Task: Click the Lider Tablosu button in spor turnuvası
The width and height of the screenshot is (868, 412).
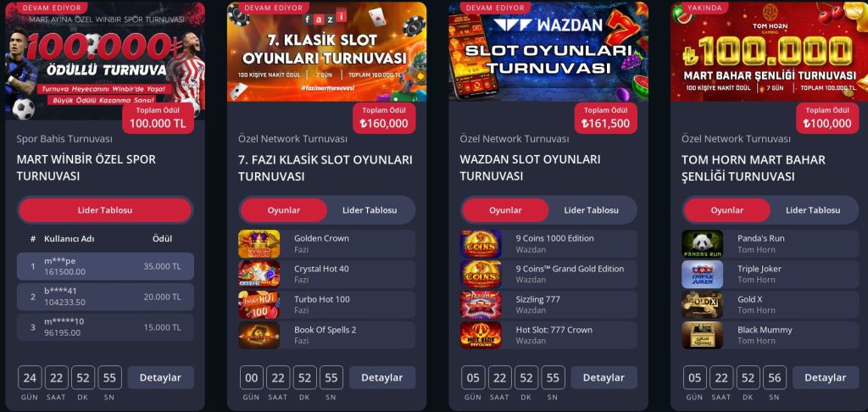Action: (x=105, y=210)
